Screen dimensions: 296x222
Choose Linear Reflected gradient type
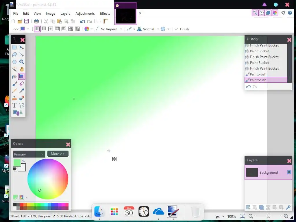(x=44, y=29)
